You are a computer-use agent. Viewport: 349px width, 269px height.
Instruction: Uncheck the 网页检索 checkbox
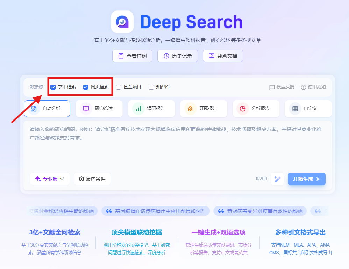(x=86, y=87)
